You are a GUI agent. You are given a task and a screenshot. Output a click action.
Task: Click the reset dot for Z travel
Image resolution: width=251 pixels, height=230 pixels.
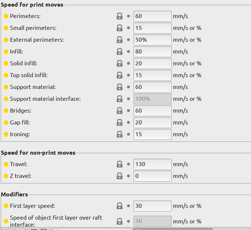click(128, 176)
